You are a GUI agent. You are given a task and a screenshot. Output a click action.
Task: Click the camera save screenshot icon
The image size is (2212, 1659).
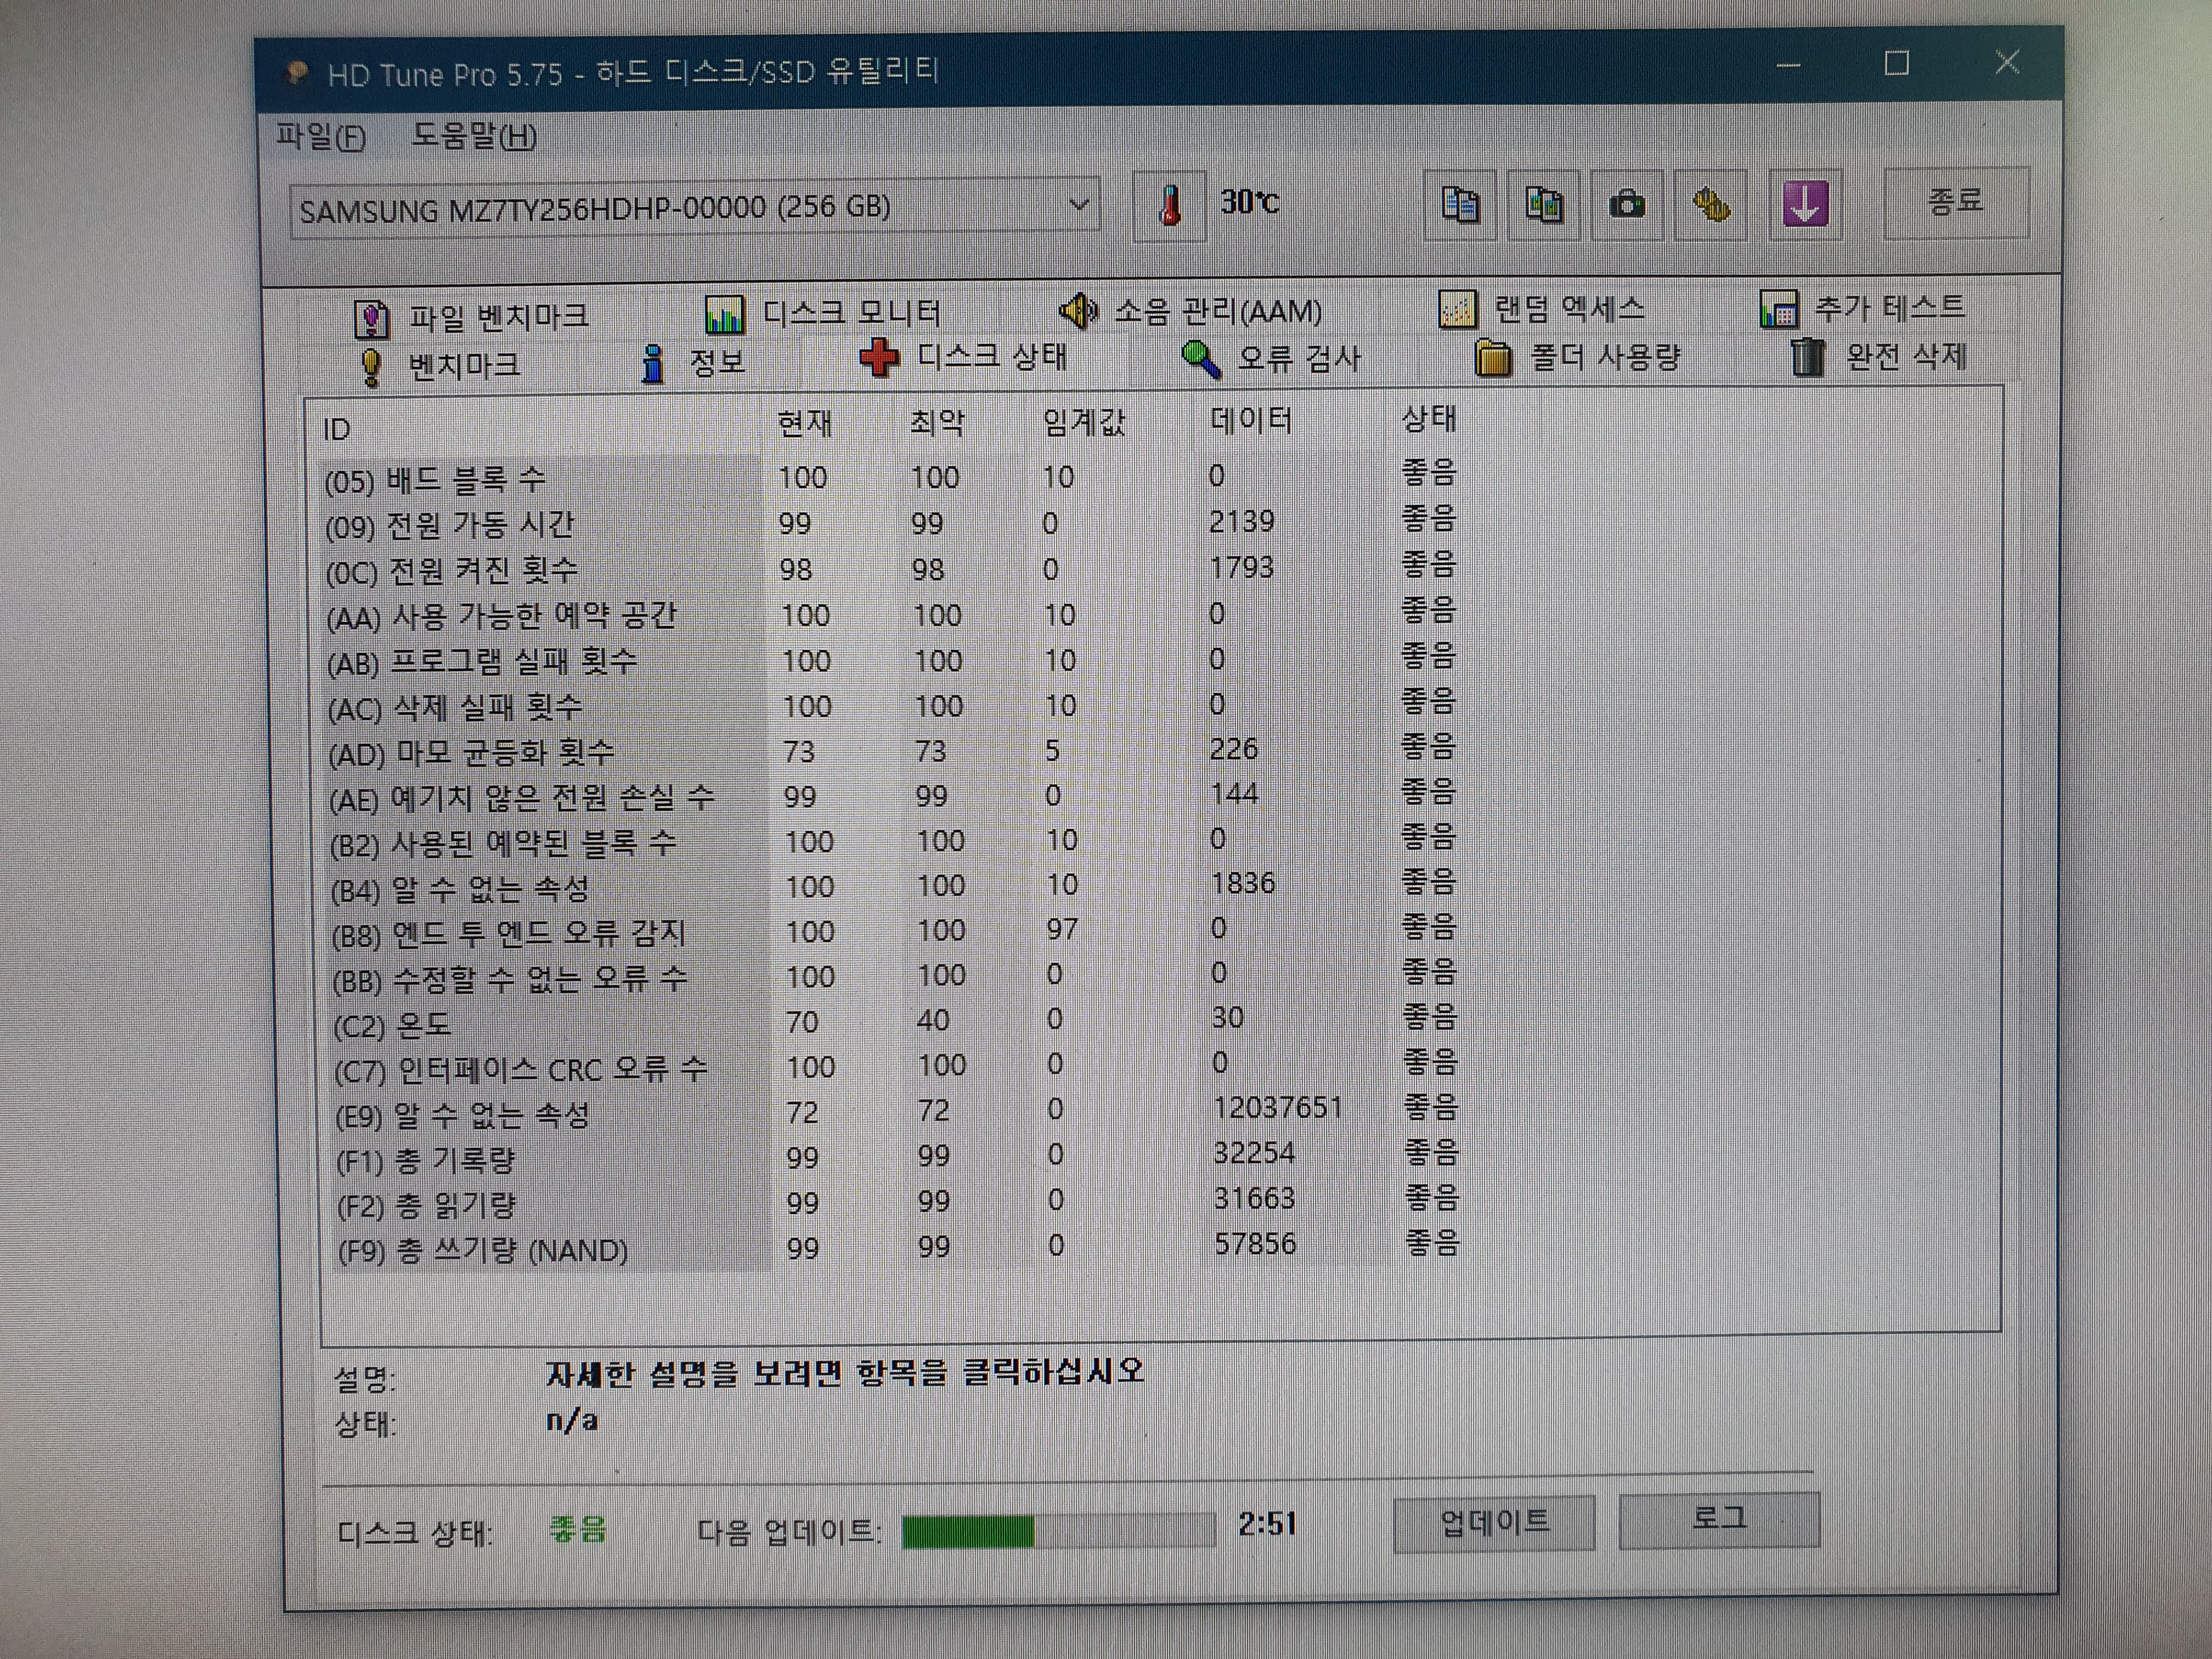[1627, 205]
